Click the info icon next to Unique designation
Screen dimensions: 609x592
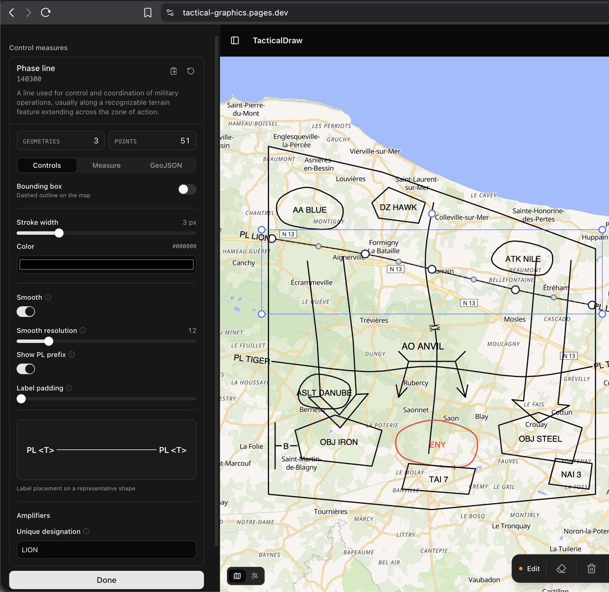pos(86,532)
